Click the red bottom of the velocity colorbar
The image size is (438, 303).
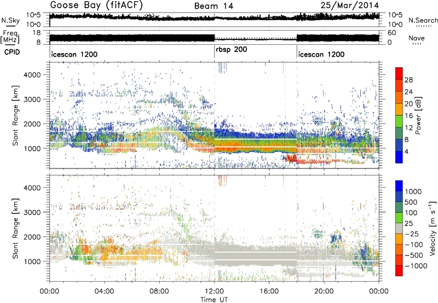coord(399,271)
